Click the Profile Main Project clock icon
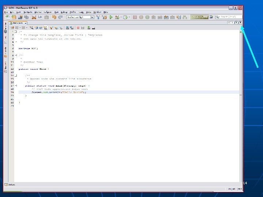 coord(125,17)
